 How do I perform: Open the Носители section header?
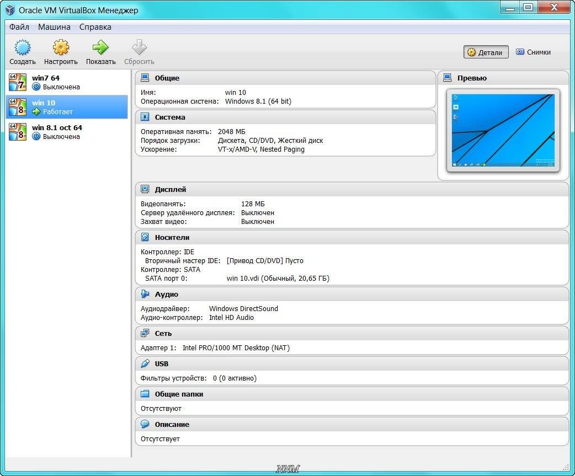point(352,238)
